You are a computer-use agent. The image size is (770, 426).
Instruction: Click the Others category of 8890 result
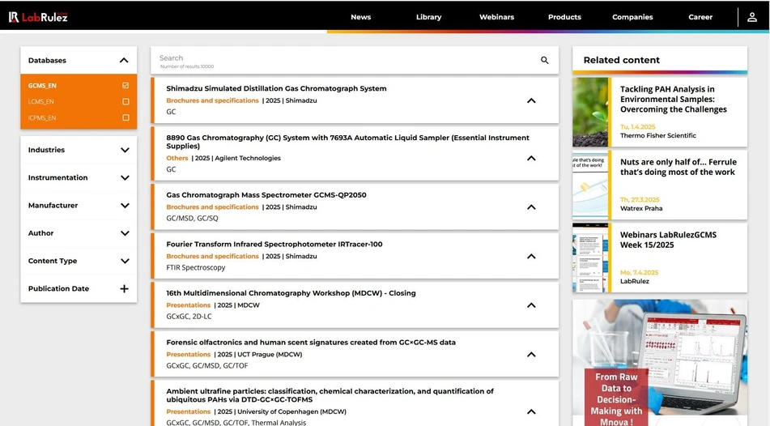tap(177, 158)
